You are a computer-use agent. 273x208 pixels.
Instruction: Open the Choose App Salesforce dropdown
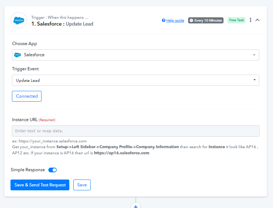click(x=135, y=55)
